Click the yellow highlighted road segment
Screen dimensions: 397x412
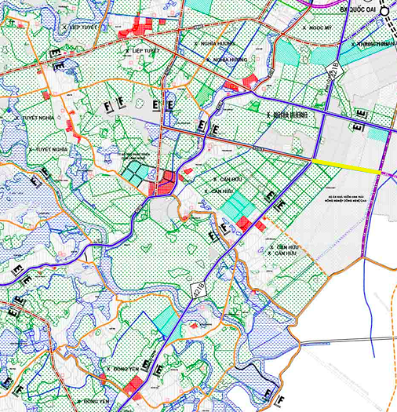point(347,166)
